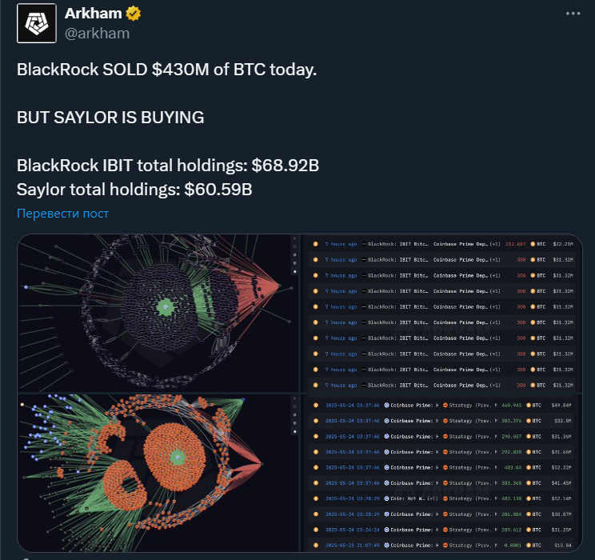This screenshot has width=595, height=560.
Task: Open the Strategy orange node graph image
Action: (158, 473)
